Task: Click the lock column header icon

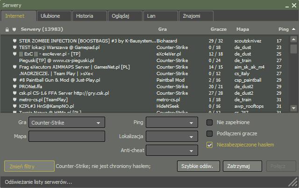Action: 7,29
